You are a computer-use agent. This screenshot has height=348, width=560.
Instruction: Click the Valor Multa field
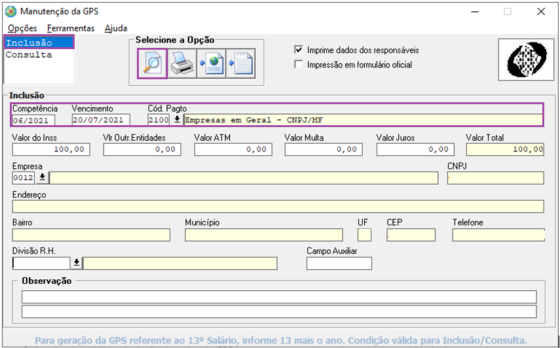324,149
